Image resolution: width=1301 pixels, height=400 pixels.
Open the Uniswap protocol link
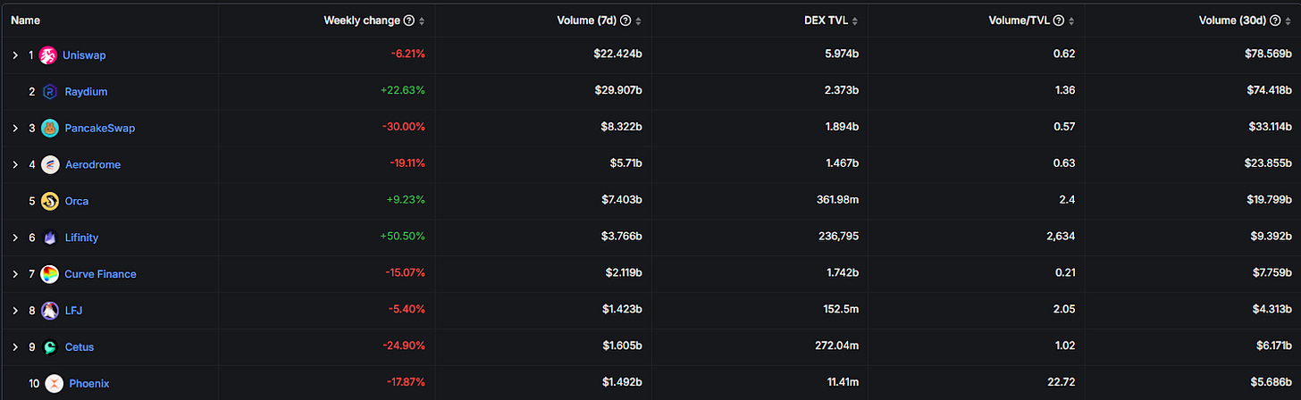click(x=84, y=55)
